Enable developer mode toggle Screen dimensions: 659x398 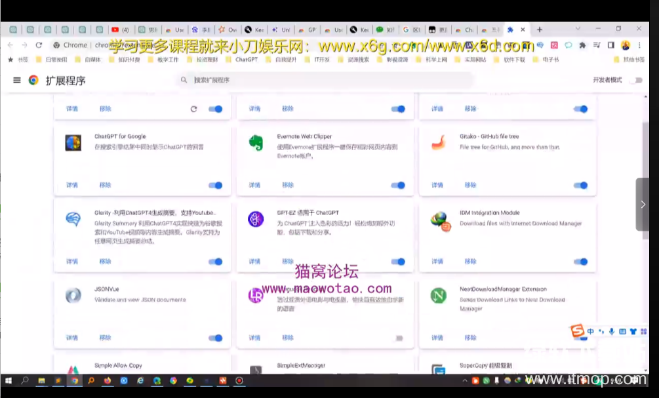pos(635,80)
